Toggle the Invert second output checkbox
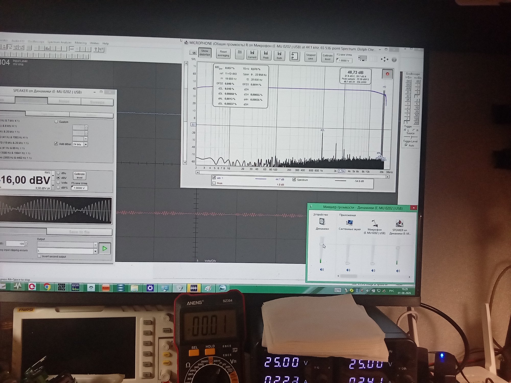This screenshot has width=511, height=383. [39, 256]
